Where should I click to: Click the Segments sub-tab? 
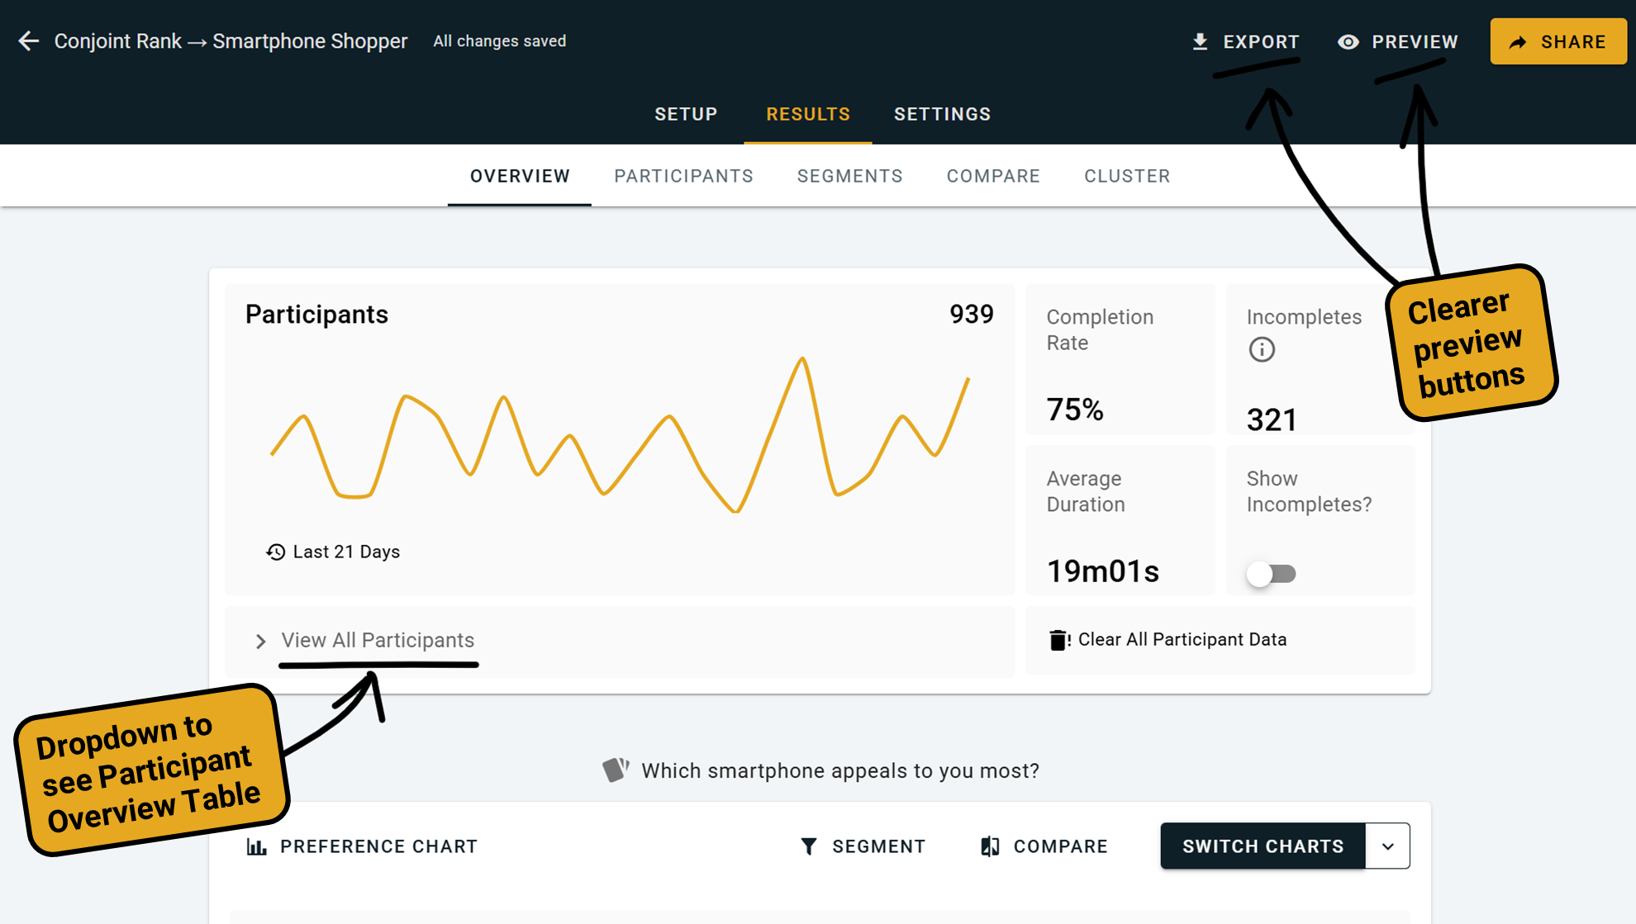[849, 176]
